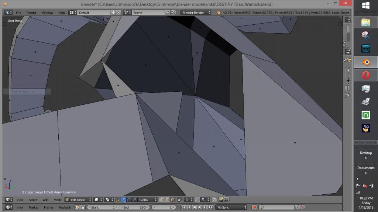Open the Render menu
The image size is (378, 212).
31,13
